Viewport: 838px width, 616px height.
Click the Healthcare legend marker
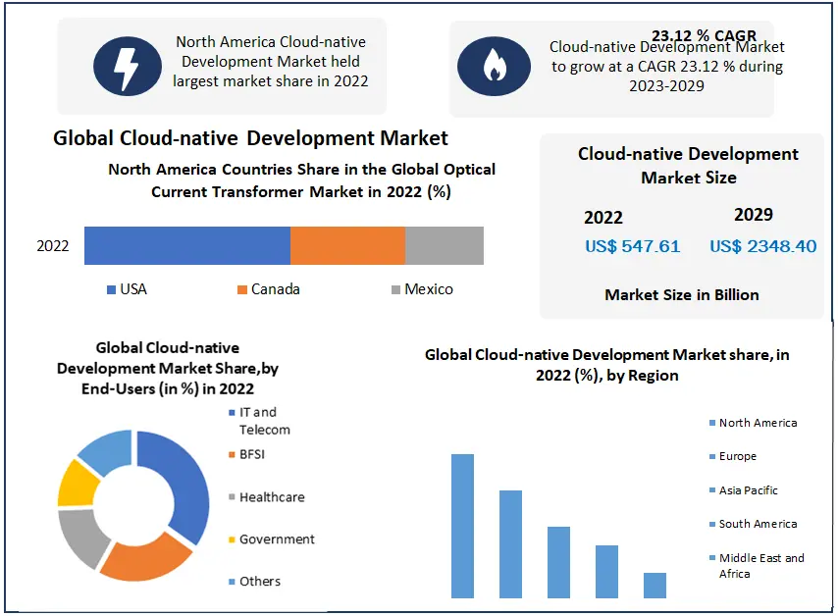point(231,497)
